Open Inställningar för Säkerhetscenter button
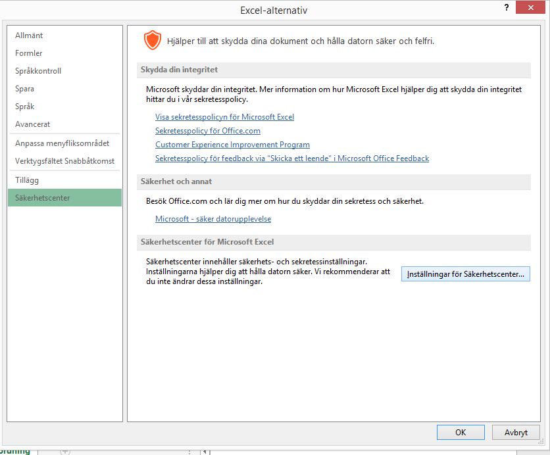 [466, 274]
